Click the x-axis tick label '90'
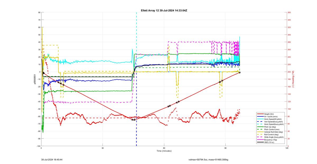Image resolution: width=317 pixels, height=164 pixels. click(x=226, y=148)
